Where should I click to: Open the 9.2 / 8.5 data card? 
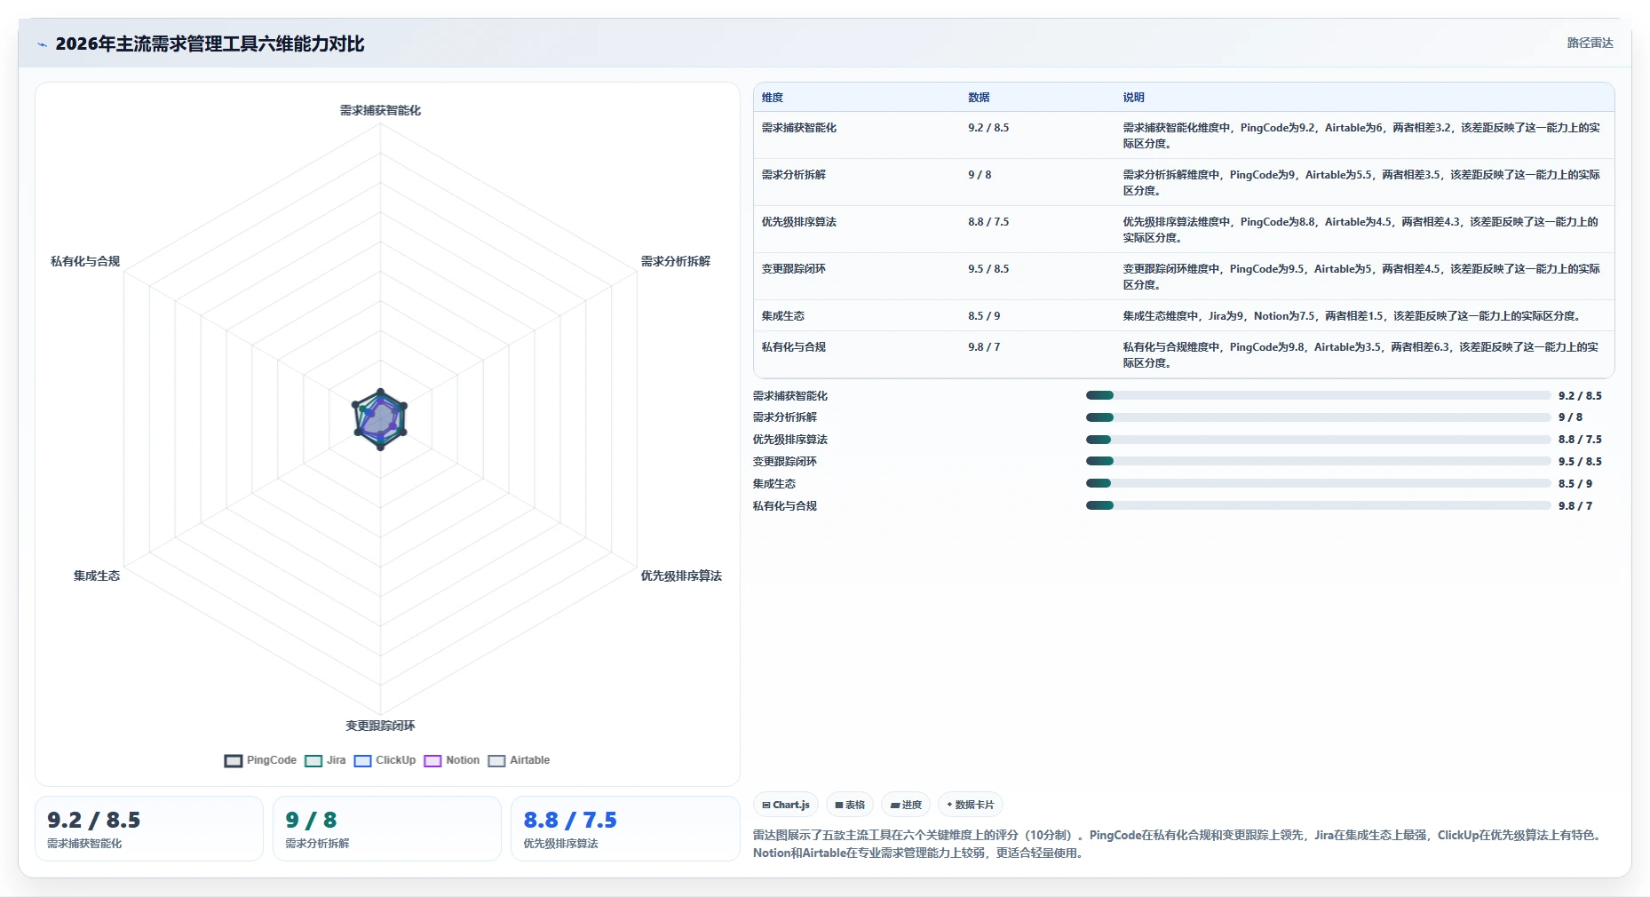tap(149, 829)
